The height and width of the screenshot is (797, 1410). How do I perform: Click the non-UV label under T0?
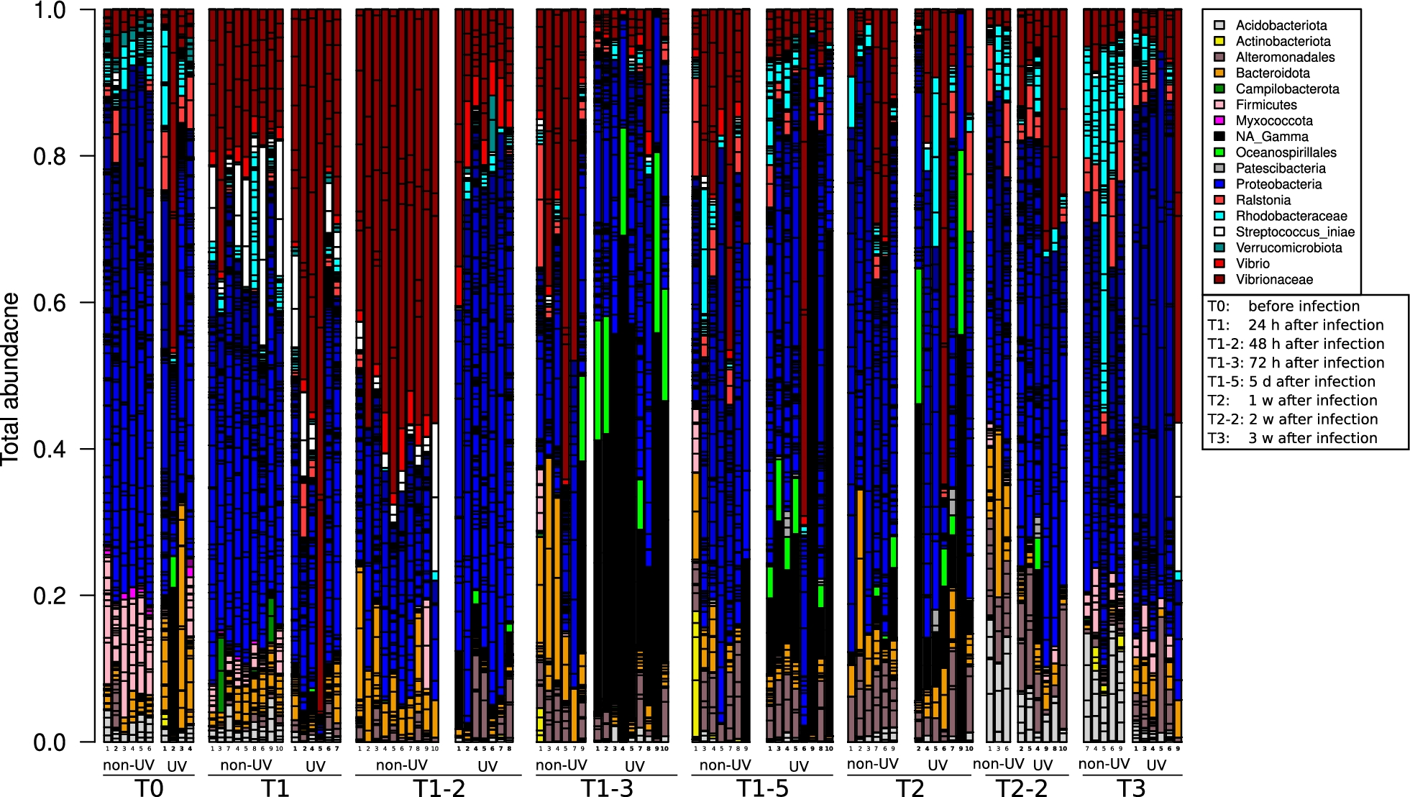pyautogui.click(x=129, y=765)
